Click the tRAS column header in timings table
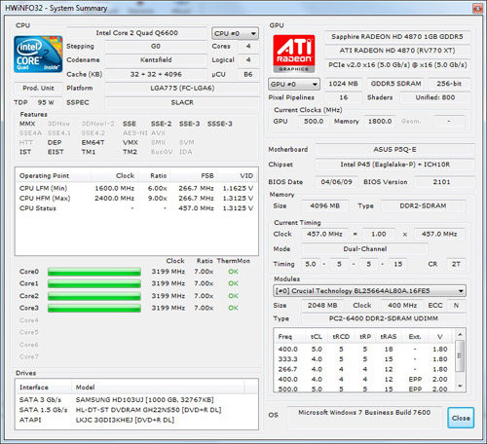Viewport: 487px width, 444px height. tap(389, 337)
